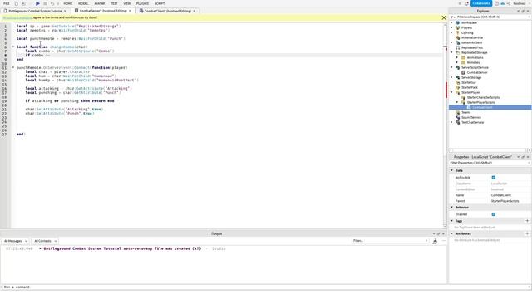Click the Stop test button
This screenshot has height=299, width=532.
point(45,3)
